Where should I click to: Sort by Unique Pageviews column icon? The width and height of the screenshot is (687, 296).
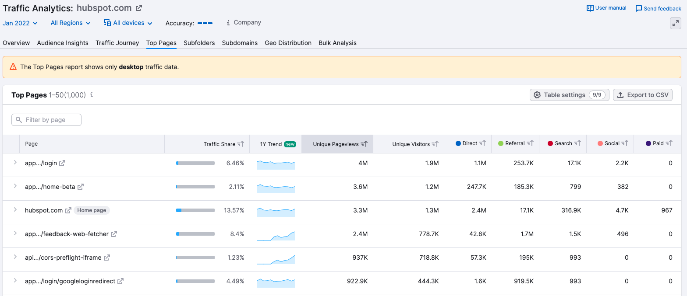coord(364,144)
